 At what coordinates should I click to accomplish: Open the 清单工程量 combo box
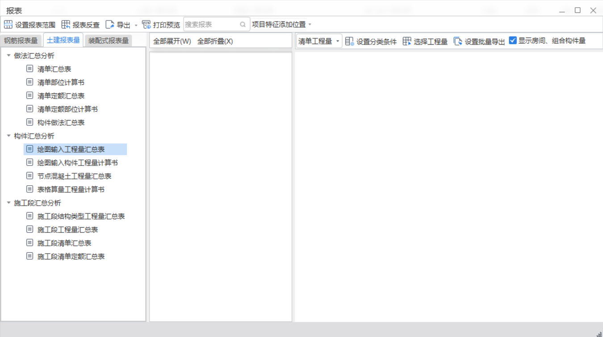coord(319,41)
